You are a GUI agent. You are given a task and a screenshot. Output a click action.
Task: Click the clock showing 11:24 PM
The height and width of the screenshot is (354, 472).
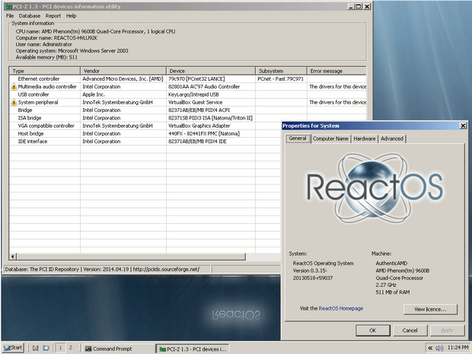[x=458, y=348]
